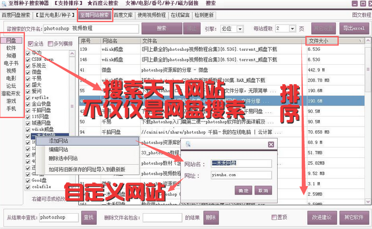Screen dimensions: 372x229
Task: Open the 使用视频教程 tab
Action: [151, 15]
